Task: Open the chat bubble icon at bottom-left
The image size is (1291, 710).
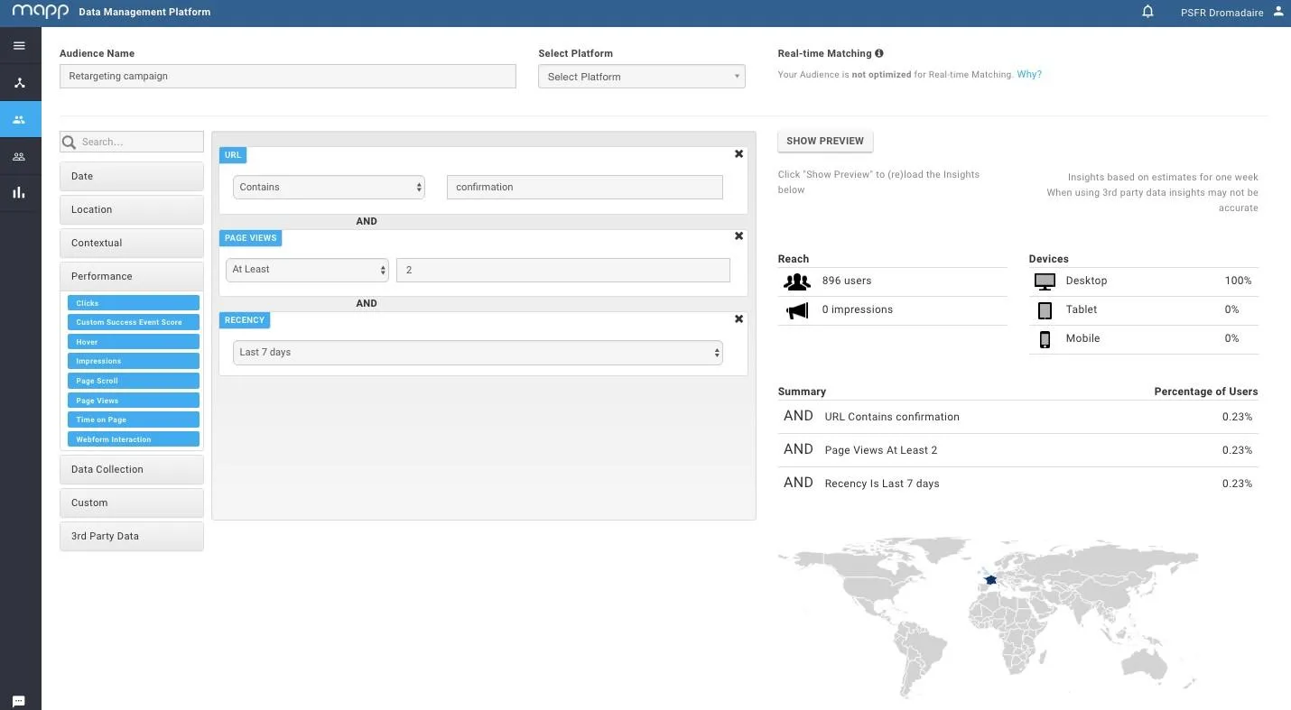Action: click(19, 701)
